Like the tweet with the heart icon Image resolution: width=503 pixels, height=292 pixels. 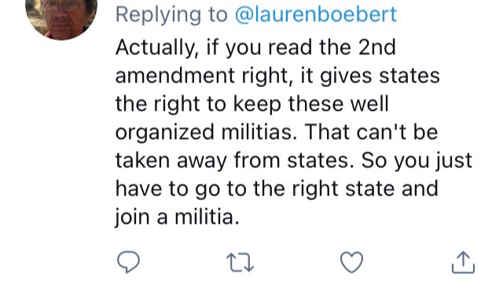coord(351,262)
